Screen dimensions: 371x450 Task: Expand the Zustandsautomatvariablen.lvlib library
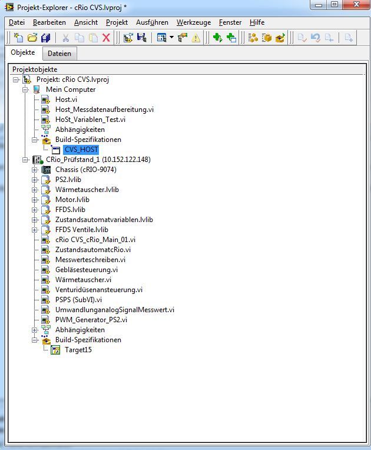click(35, 220)
